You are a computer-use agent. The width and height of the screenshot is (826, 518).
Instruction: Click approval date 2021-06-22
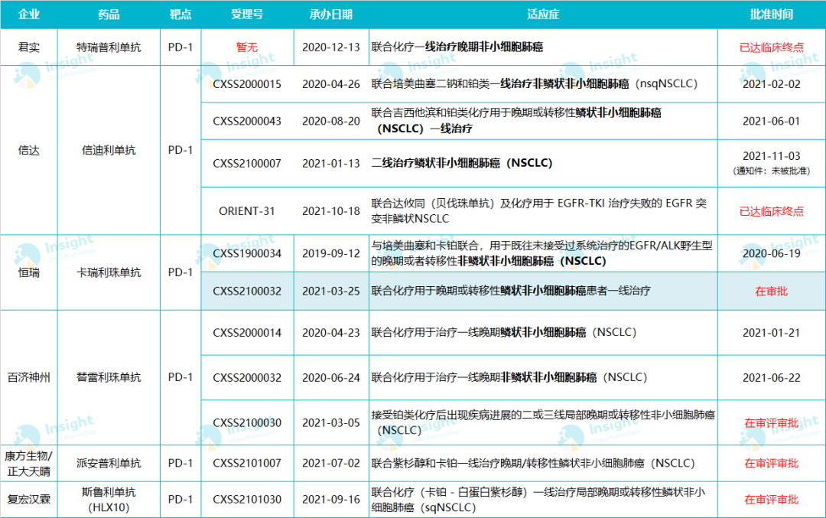pyautogui.click(x=771, y=377)
